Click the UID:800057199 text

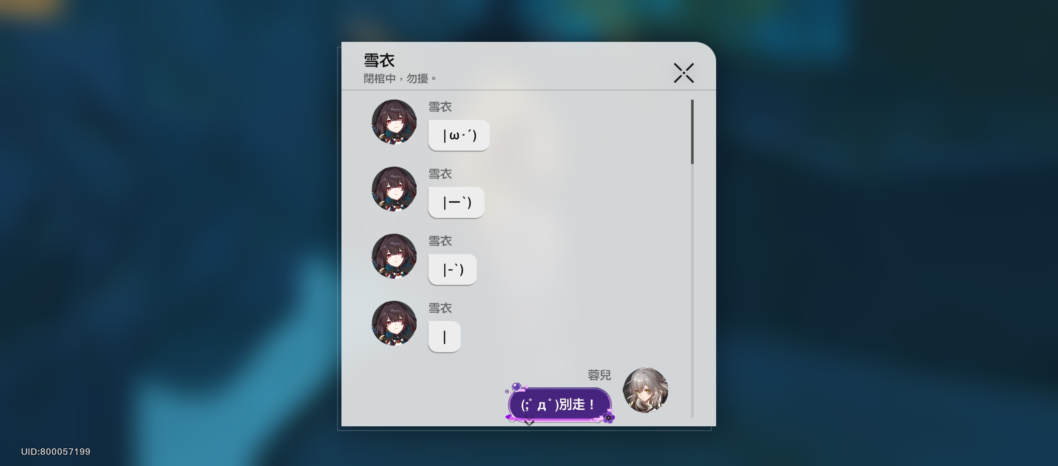[56, 452]
